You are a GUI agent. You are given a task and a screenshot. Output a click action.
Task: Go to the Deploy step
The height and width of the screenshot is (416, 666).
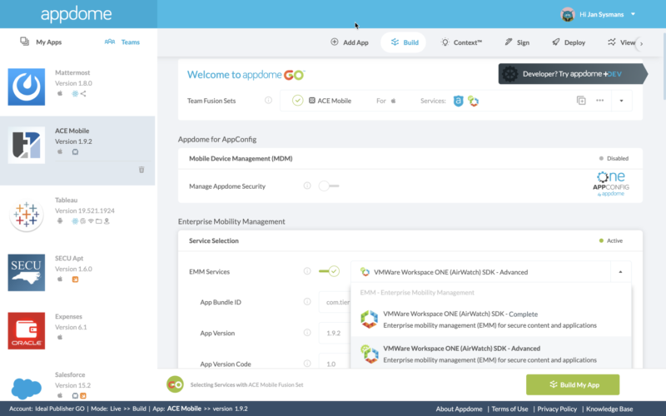pos(569,42)
